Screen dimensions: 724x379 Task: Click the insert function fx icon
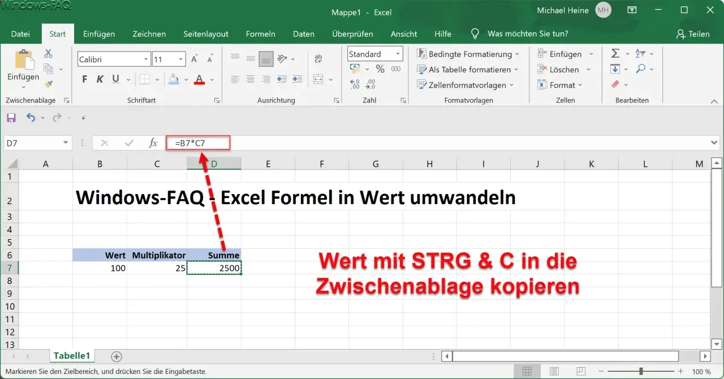[x=153, y=143]
